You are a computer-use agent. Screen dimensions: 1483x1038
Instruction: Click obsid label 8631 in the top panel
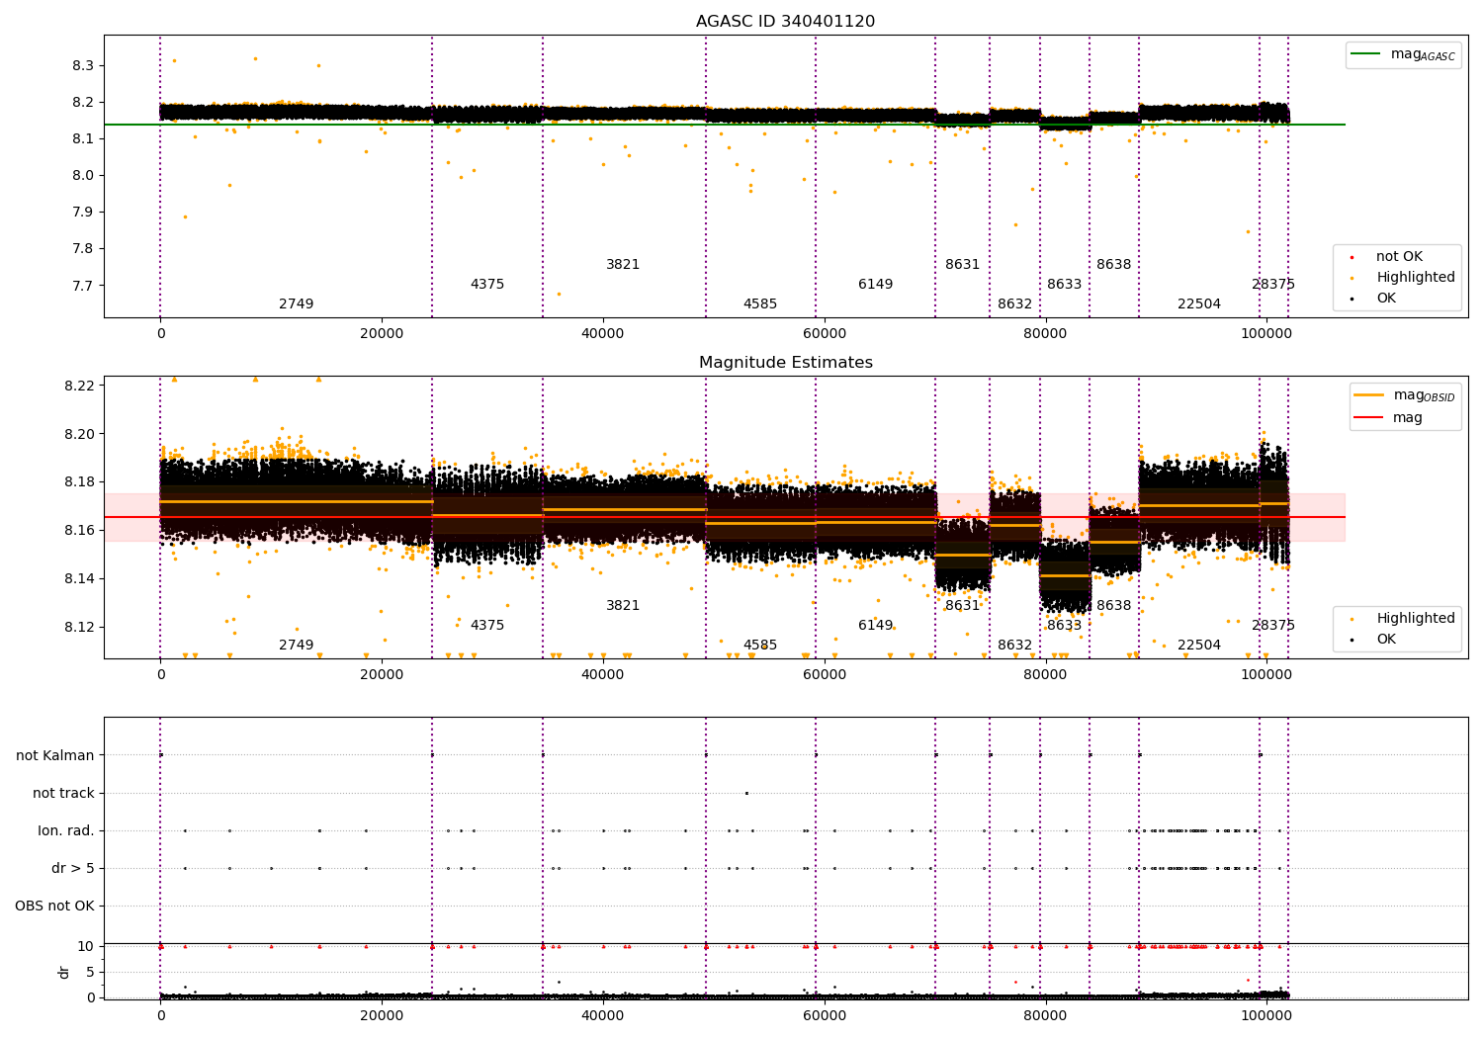point(962,265)
